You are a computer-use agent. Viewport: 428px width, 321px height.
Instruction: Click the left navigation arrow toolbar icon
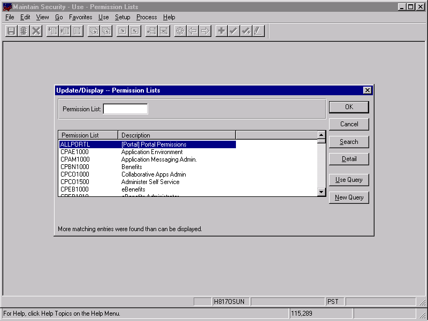click(x=193, y=30)
